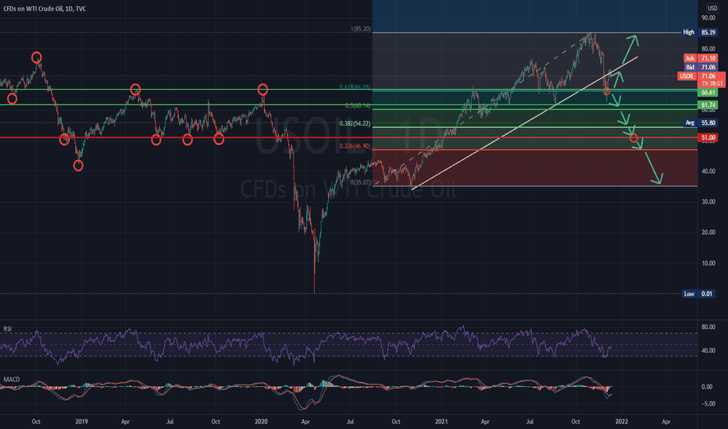This screenshot has height=429, width=728.
Task: Click the 20.00 tick on the price scale
Action: click(708, 232)
